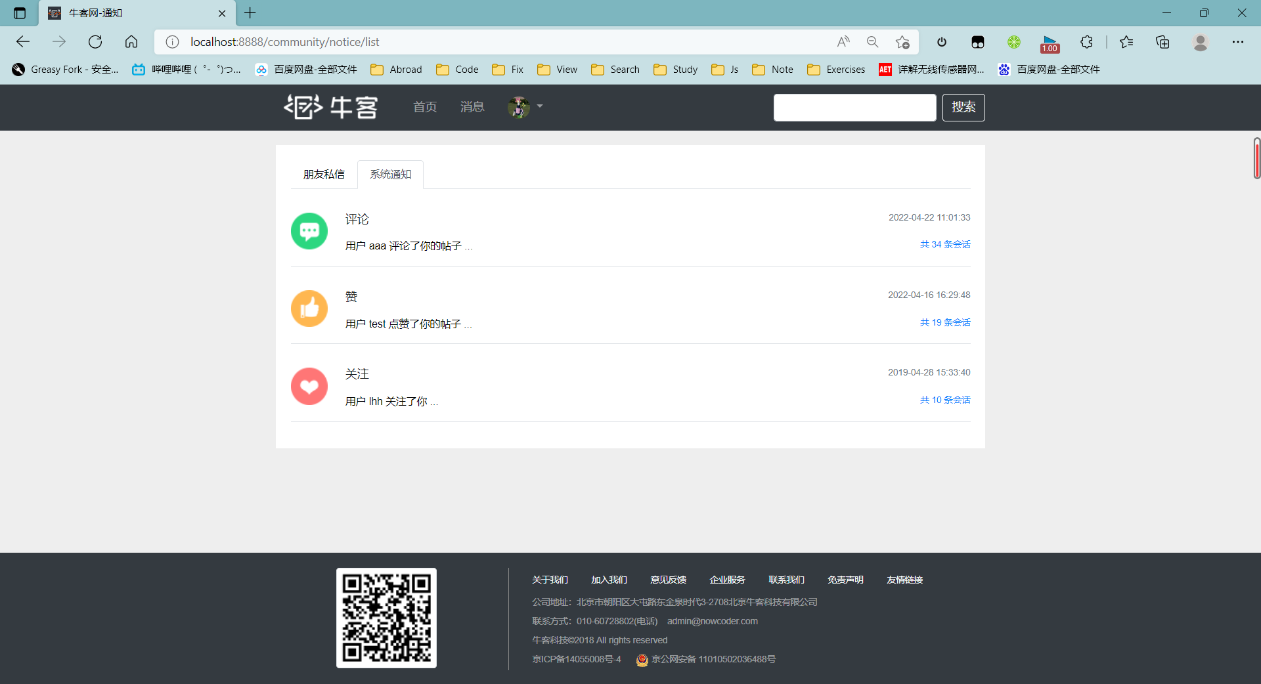
Task: Open the 共 34 条会话 link
Action: pyautogui.click(x=944, y=244)
